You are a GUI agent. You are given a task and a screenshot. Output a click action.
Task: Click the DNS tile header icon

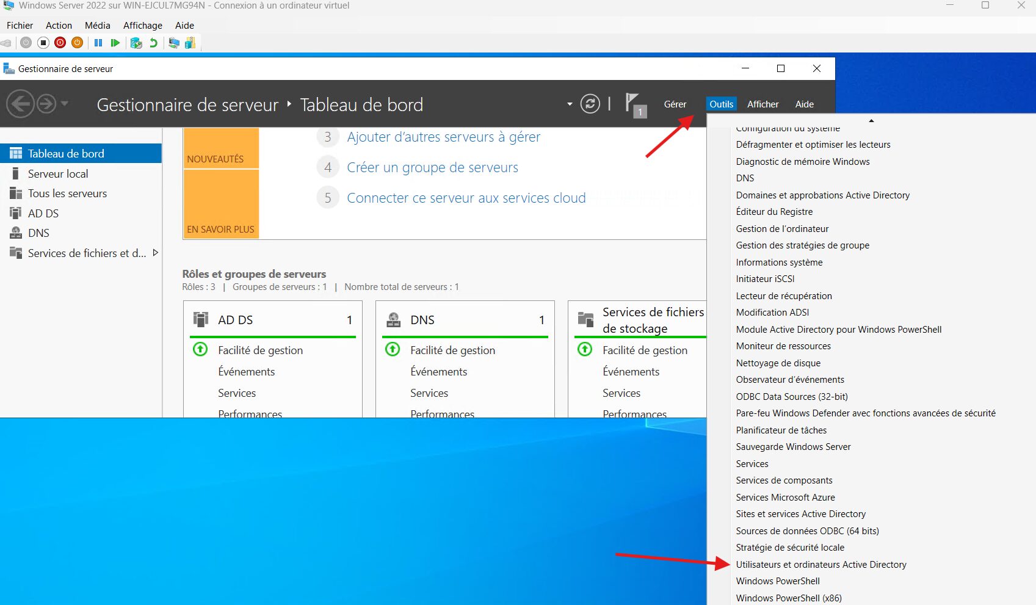[x=394, y=319]
